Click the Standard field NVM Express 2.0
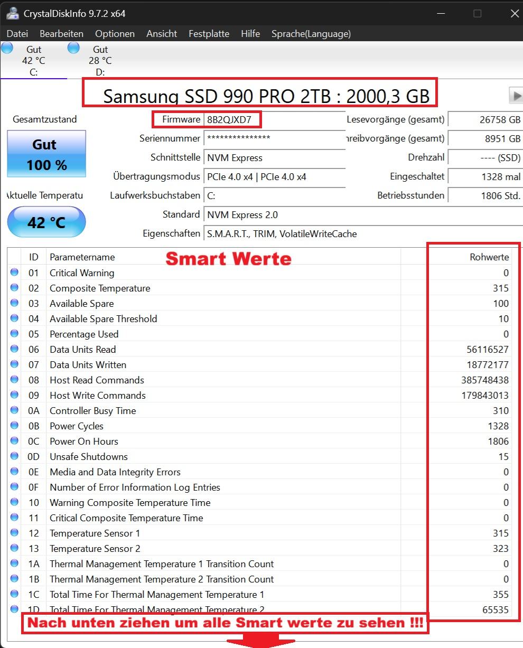The width and height of the screenshot is (523, 648). click(363, 214)
